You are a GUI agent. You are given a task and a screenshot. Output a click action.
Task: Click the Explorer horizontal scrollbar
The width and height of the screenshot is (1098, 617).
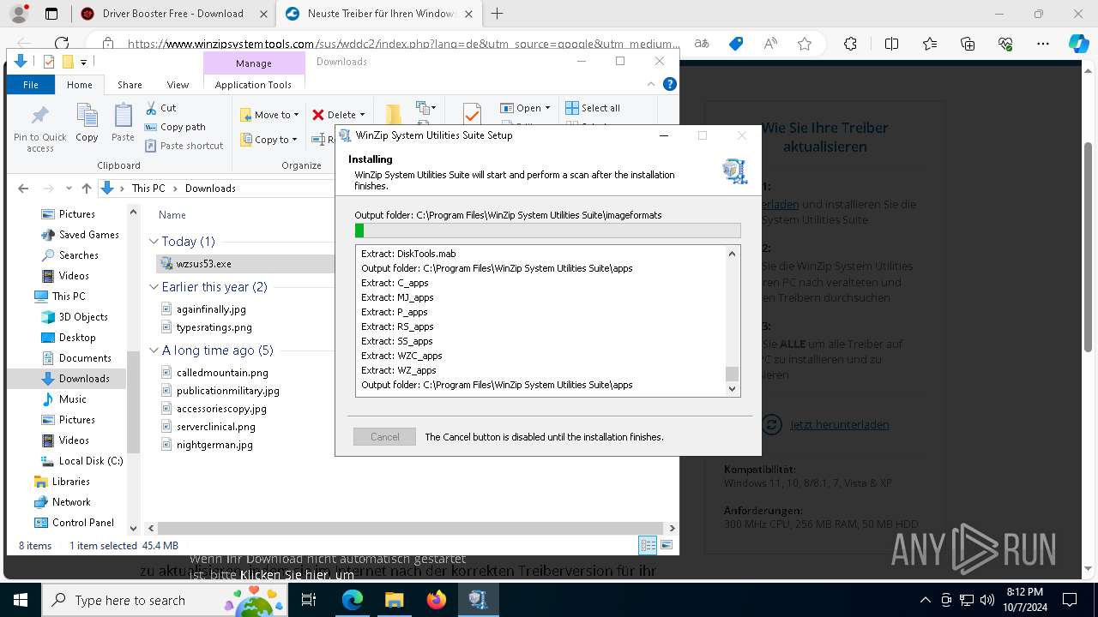pyautogui.click(x=410, y=529)
